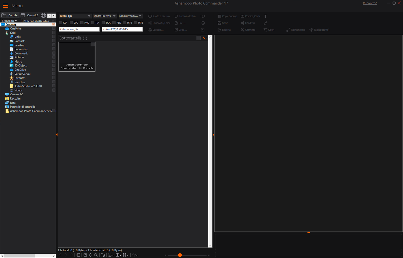This screenshot has height=258, width=403.
Task: Select Questo PC in the tree
Action: click(16, 94)
